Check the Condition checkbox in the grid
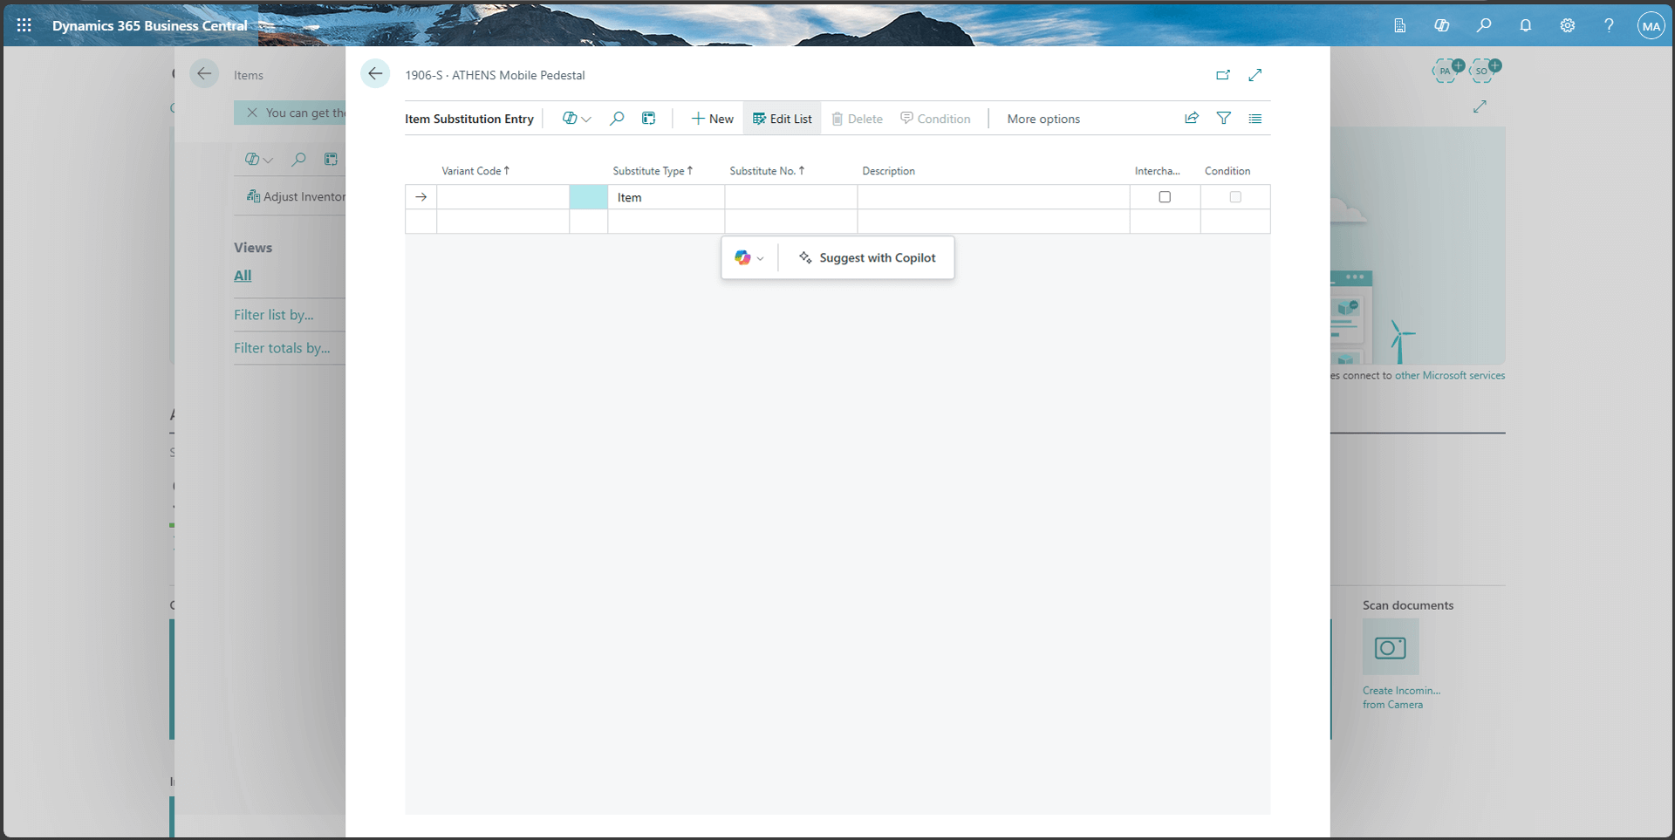Viewport: 1675px width, 840px height. point(1235,197)
